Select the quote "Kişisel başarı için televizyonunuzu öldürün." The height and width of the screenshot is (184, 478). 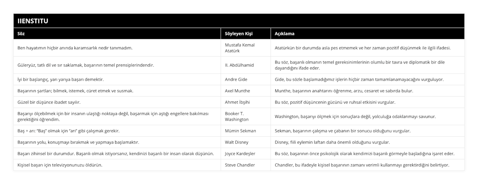[60, 165]
